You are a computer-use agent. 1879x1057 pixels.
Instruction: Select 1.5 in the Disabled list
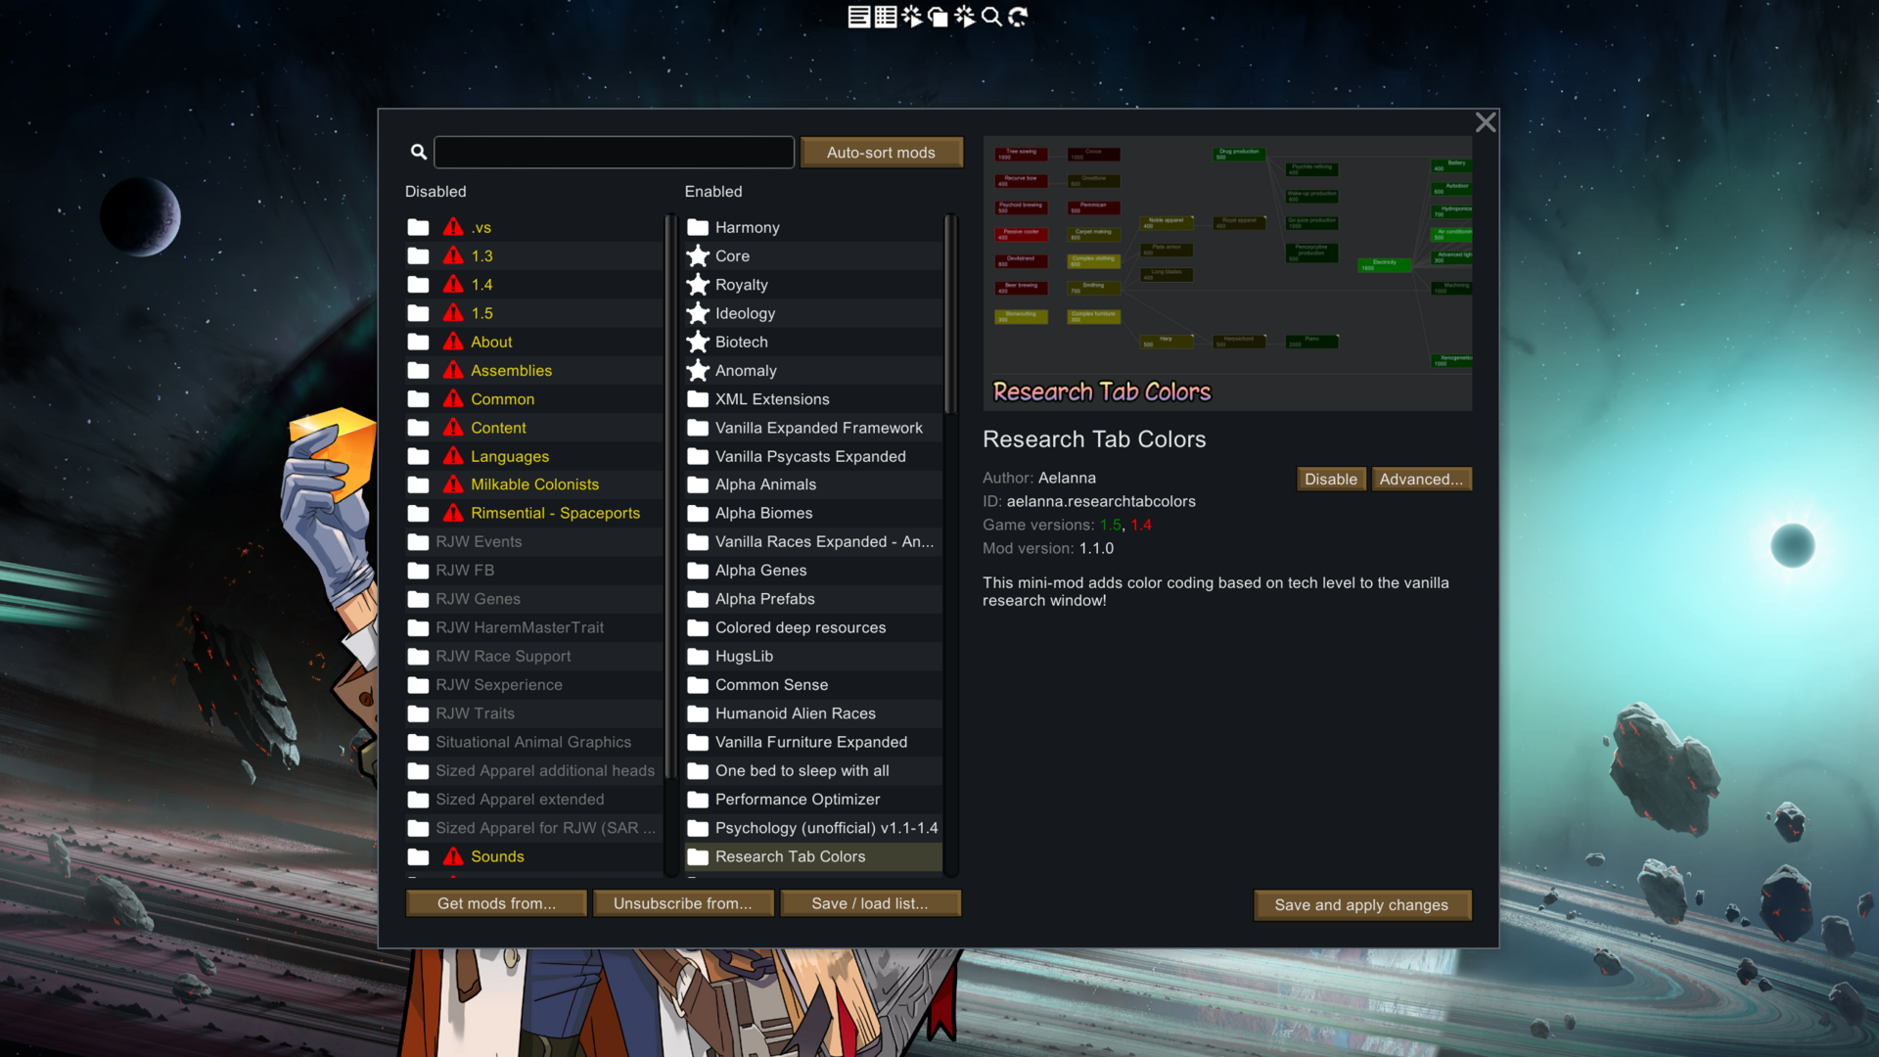[534, 313]
